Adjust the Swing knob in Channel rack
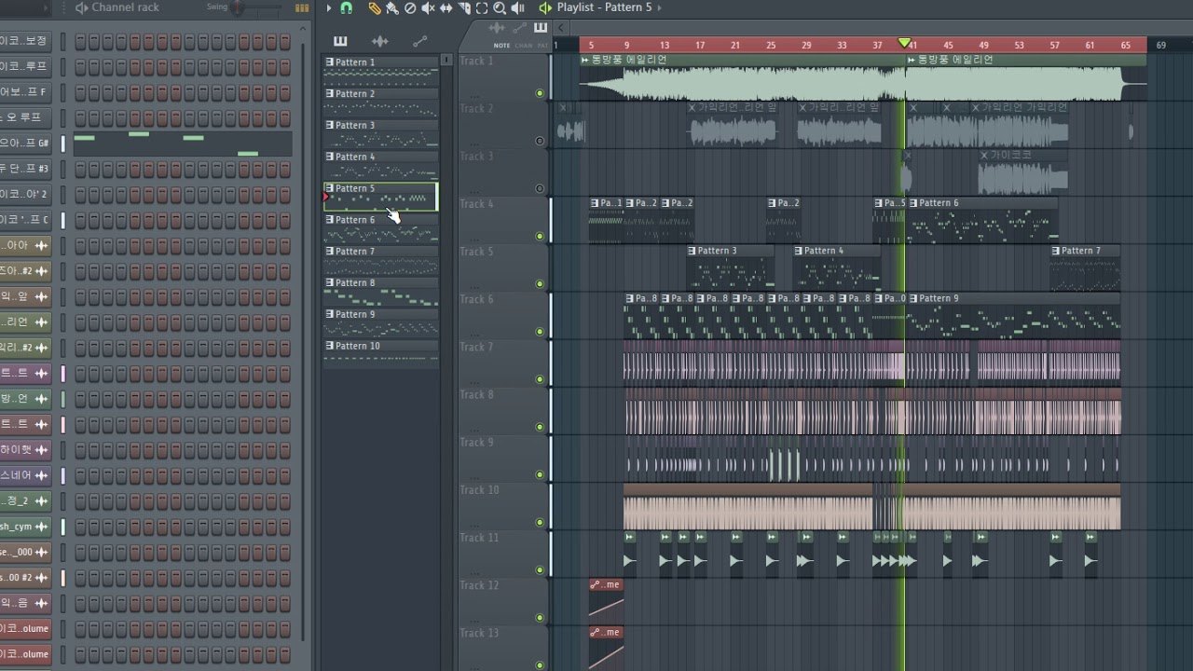This screenshot has width=1193, height=671. point(240,7)
